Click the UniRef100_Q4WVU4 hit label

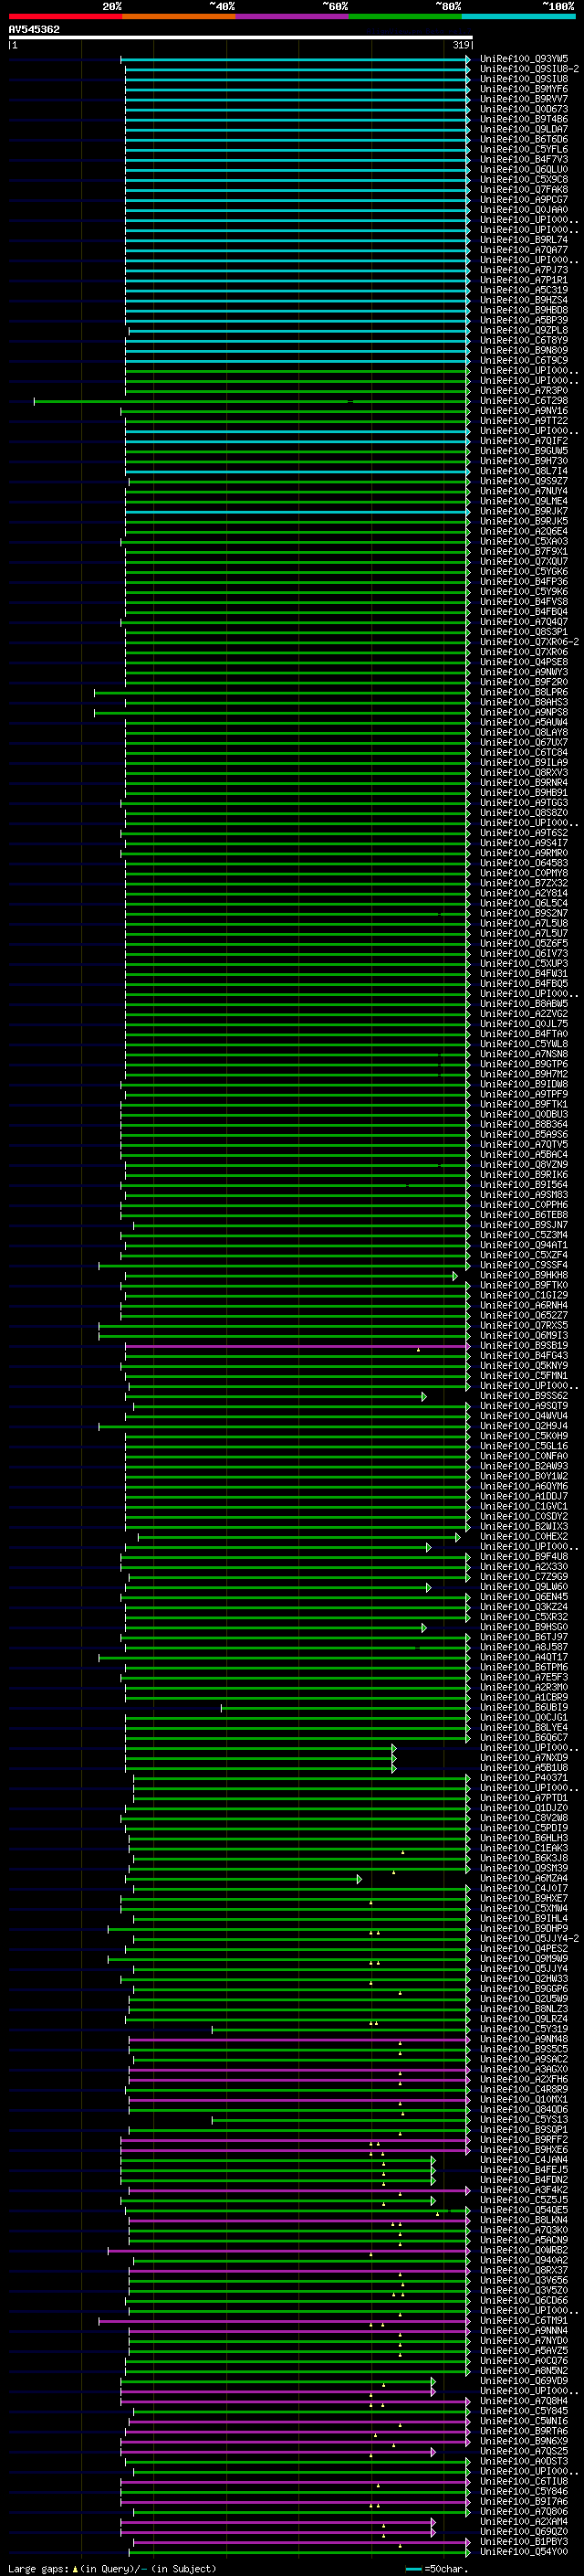point(524,1416)
